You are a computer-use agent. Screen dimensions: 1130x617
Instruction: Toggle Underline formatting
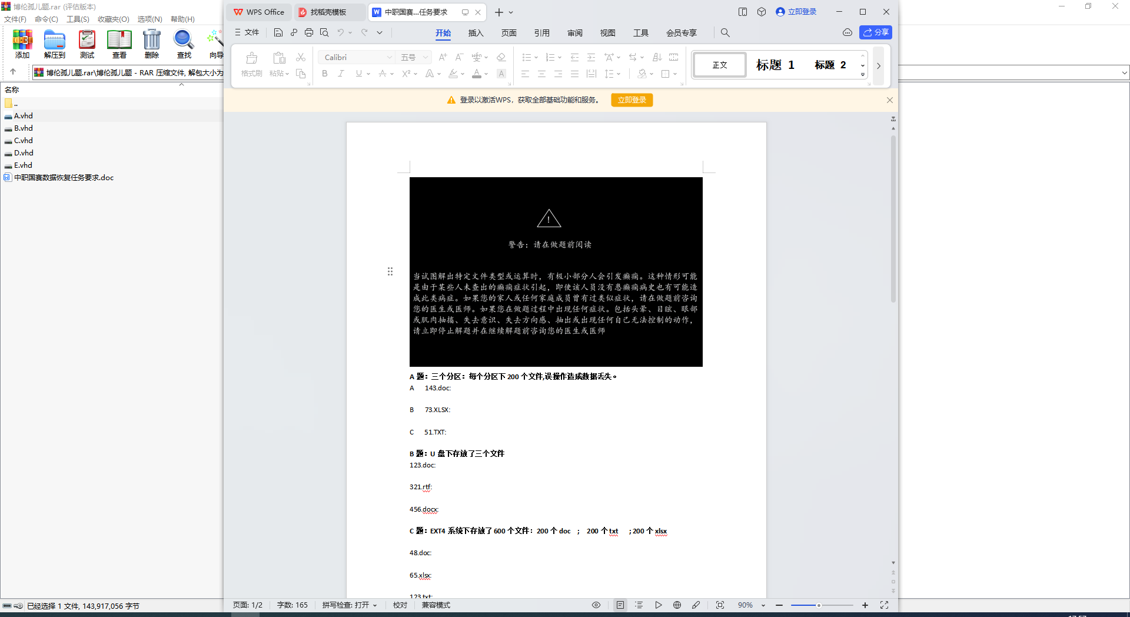pos(358,74)
